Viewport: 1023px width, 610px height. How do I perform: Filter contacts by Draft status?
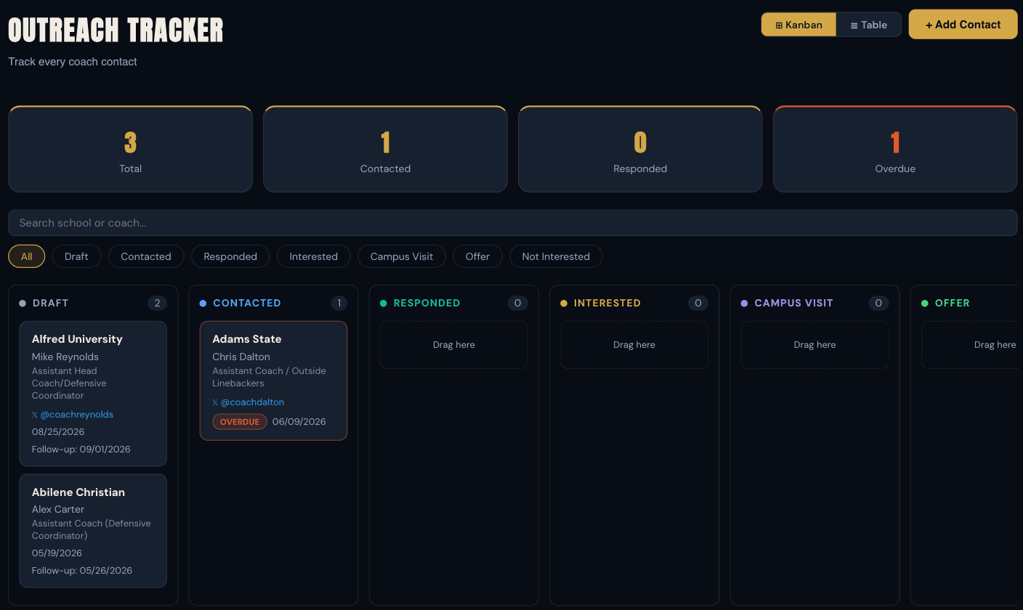click(x=76, y=256)
